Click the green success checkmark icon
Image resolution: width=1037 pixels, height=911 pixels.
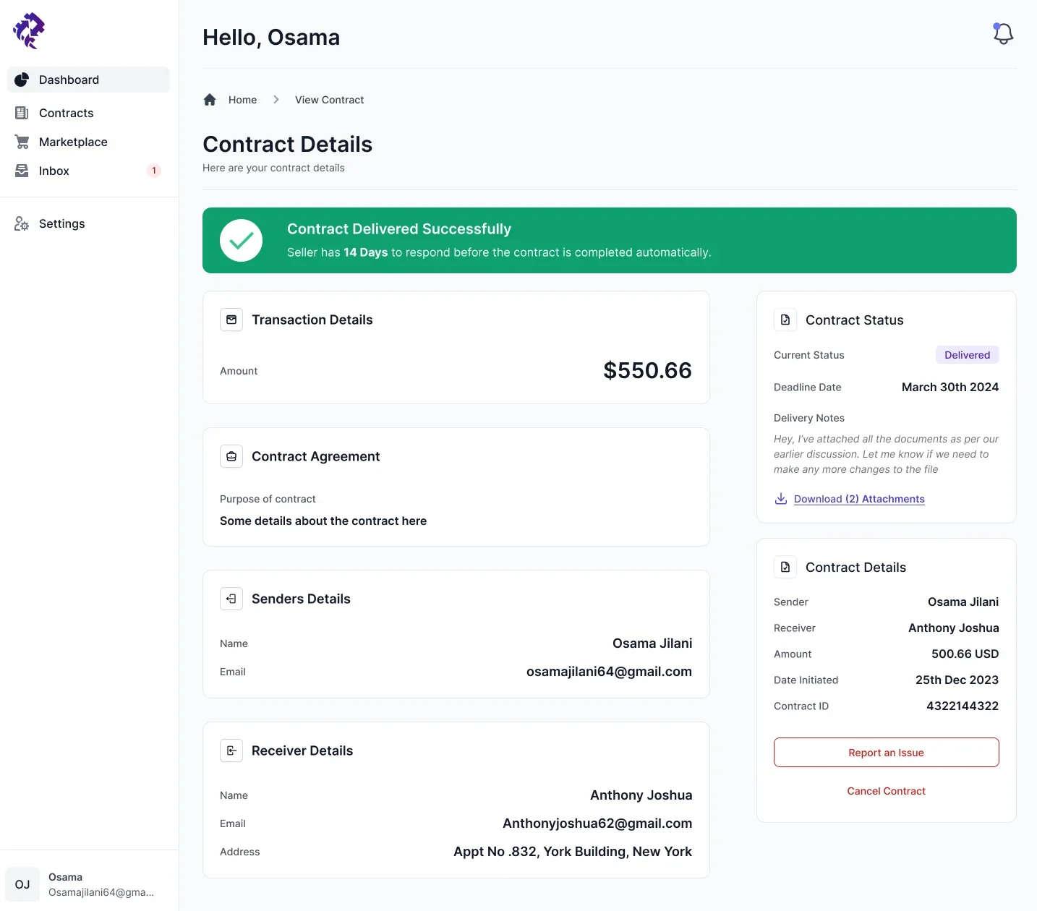click(241, 240)
